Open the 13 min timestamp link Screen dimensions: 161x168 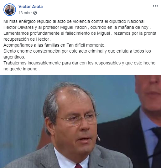coord(24,13)
